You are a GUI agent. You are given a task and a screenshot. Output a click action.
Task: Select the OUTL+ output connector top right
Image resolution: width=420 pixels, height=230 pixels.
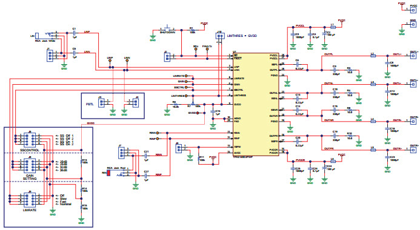tap(413, 56)
